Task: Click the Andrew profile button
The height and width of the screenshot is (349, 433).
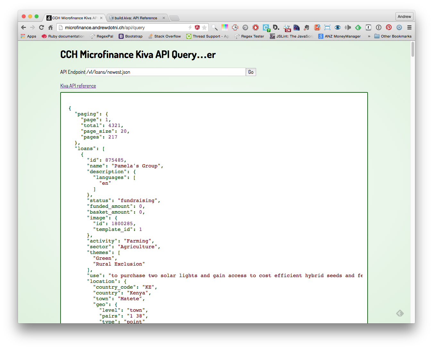Action: click(404, 16)
